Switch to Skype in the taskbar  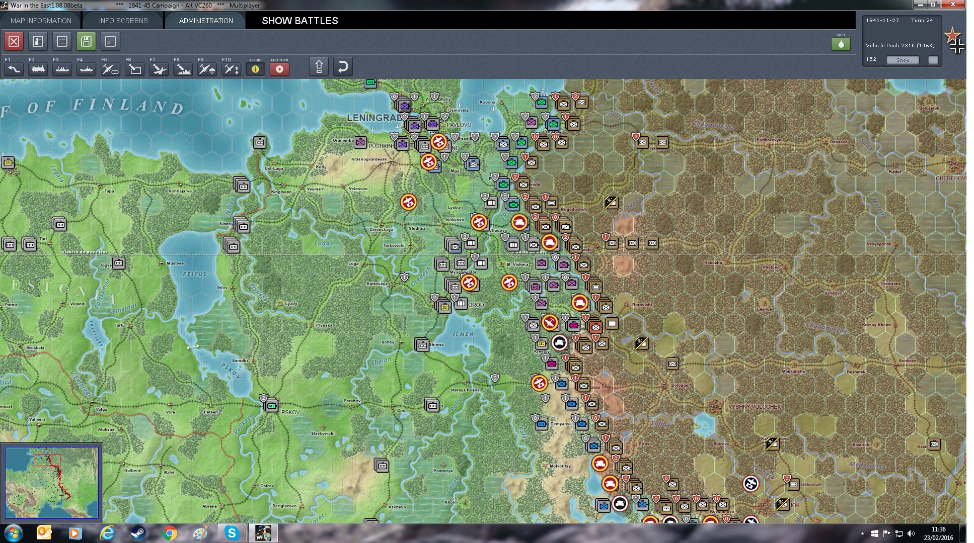click(232, 533)
